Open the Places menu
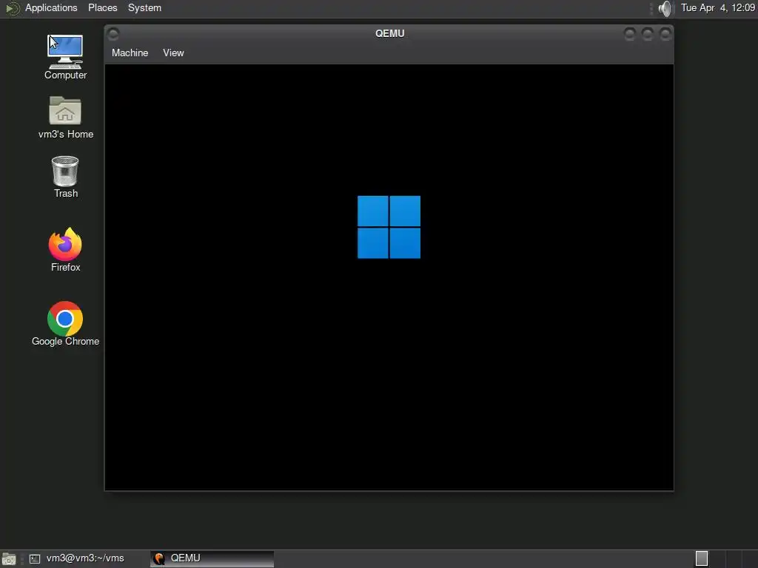The width and height of the screenshot is (758, 568). point(102,7)
